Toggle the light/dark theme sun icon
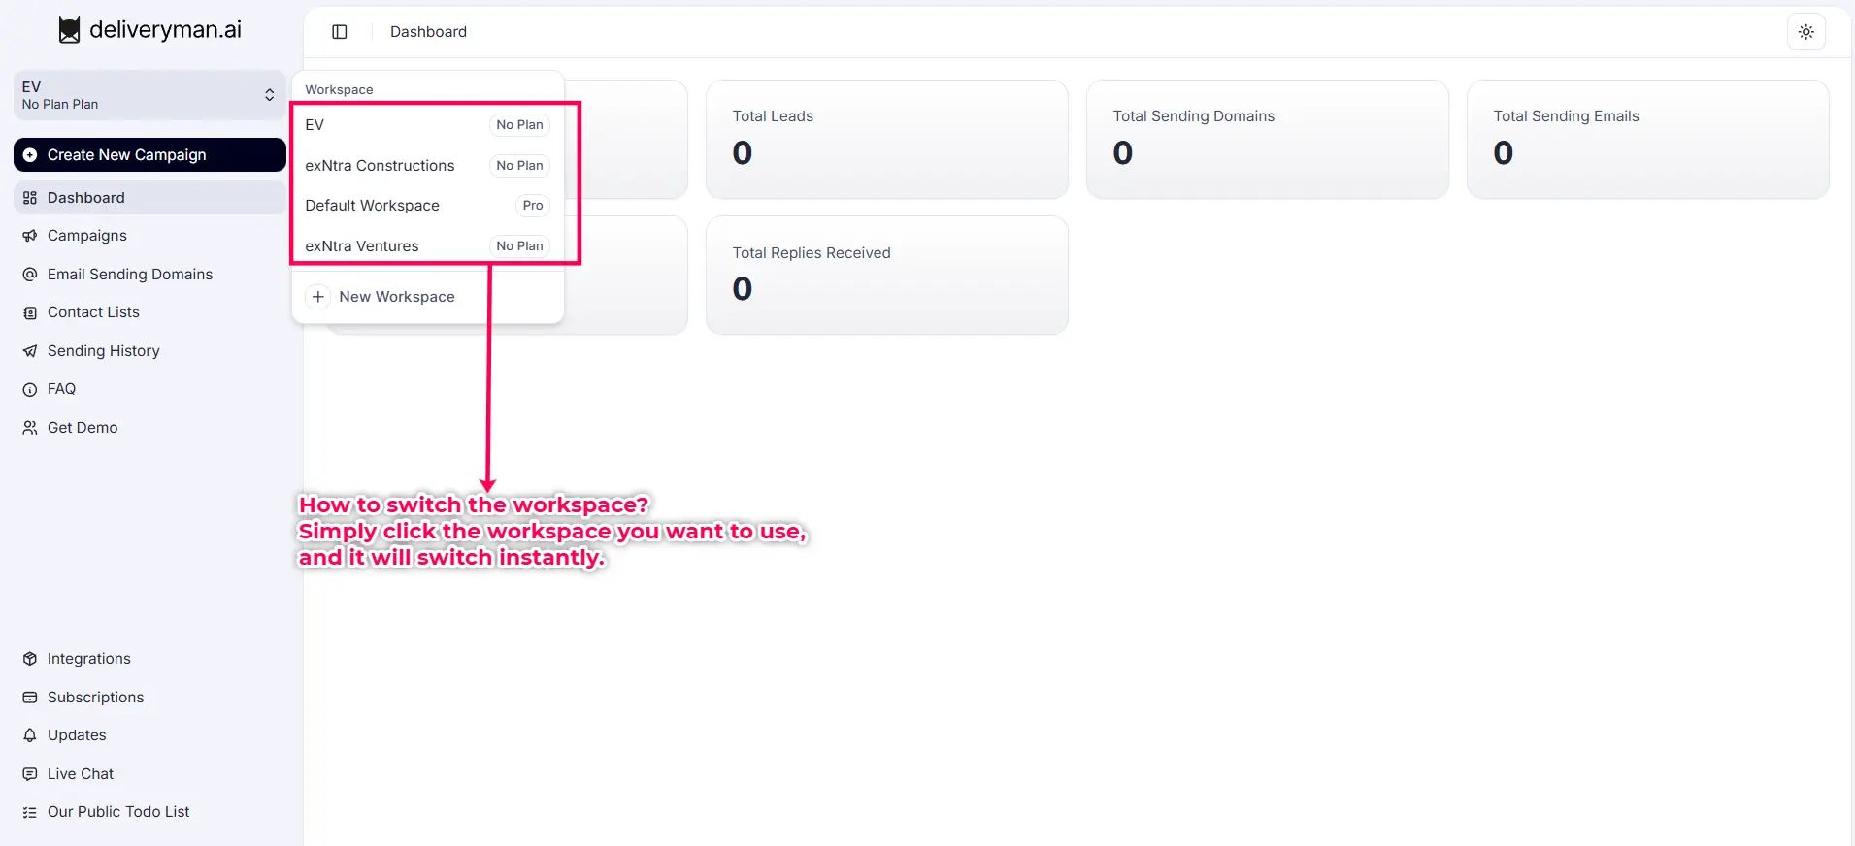The height and width of the screenshot is (846, 1855). (x=1805, y=32)
